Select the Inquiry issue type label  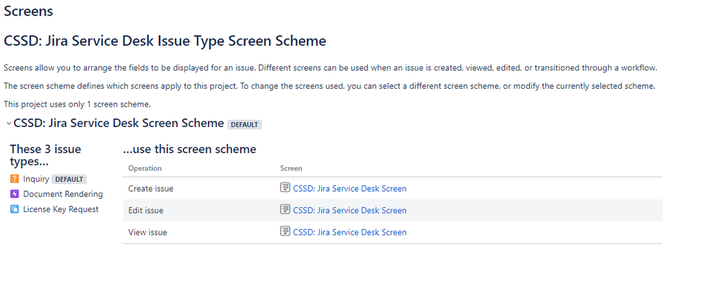pyautogui.click(x=36, y=179)
